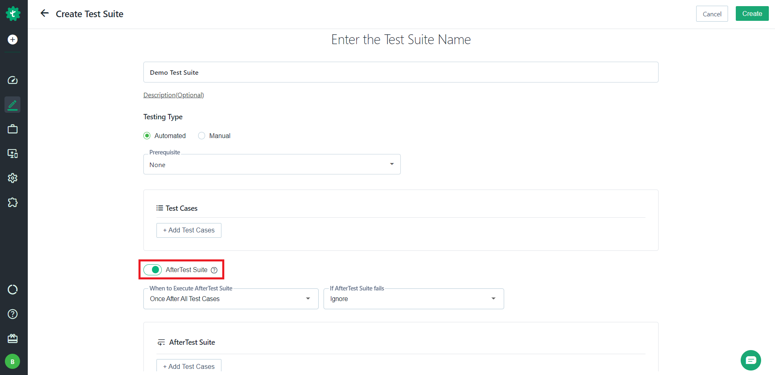Viewport: 775px width, 375px height.
Task: Open the add-ons puzzle piece icon
Action: pos(13,203)
